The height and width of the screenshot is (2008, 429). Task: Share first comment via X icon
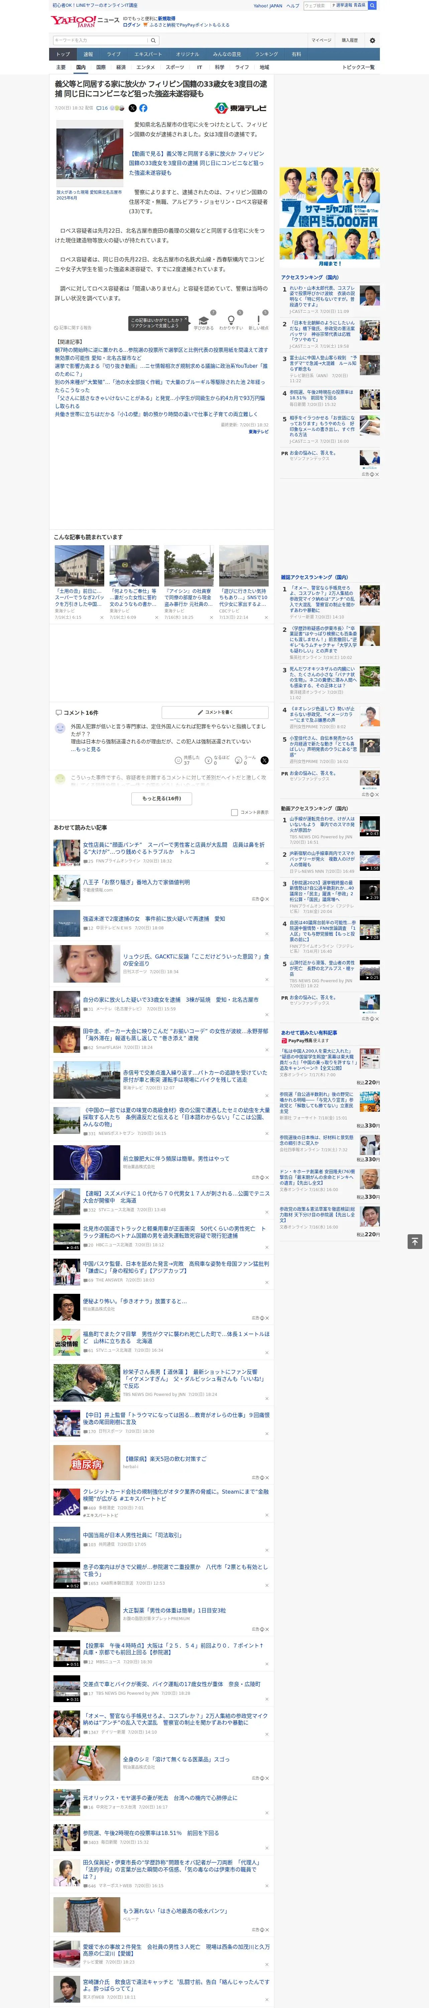pyautogui.click(x=264, y=760)
